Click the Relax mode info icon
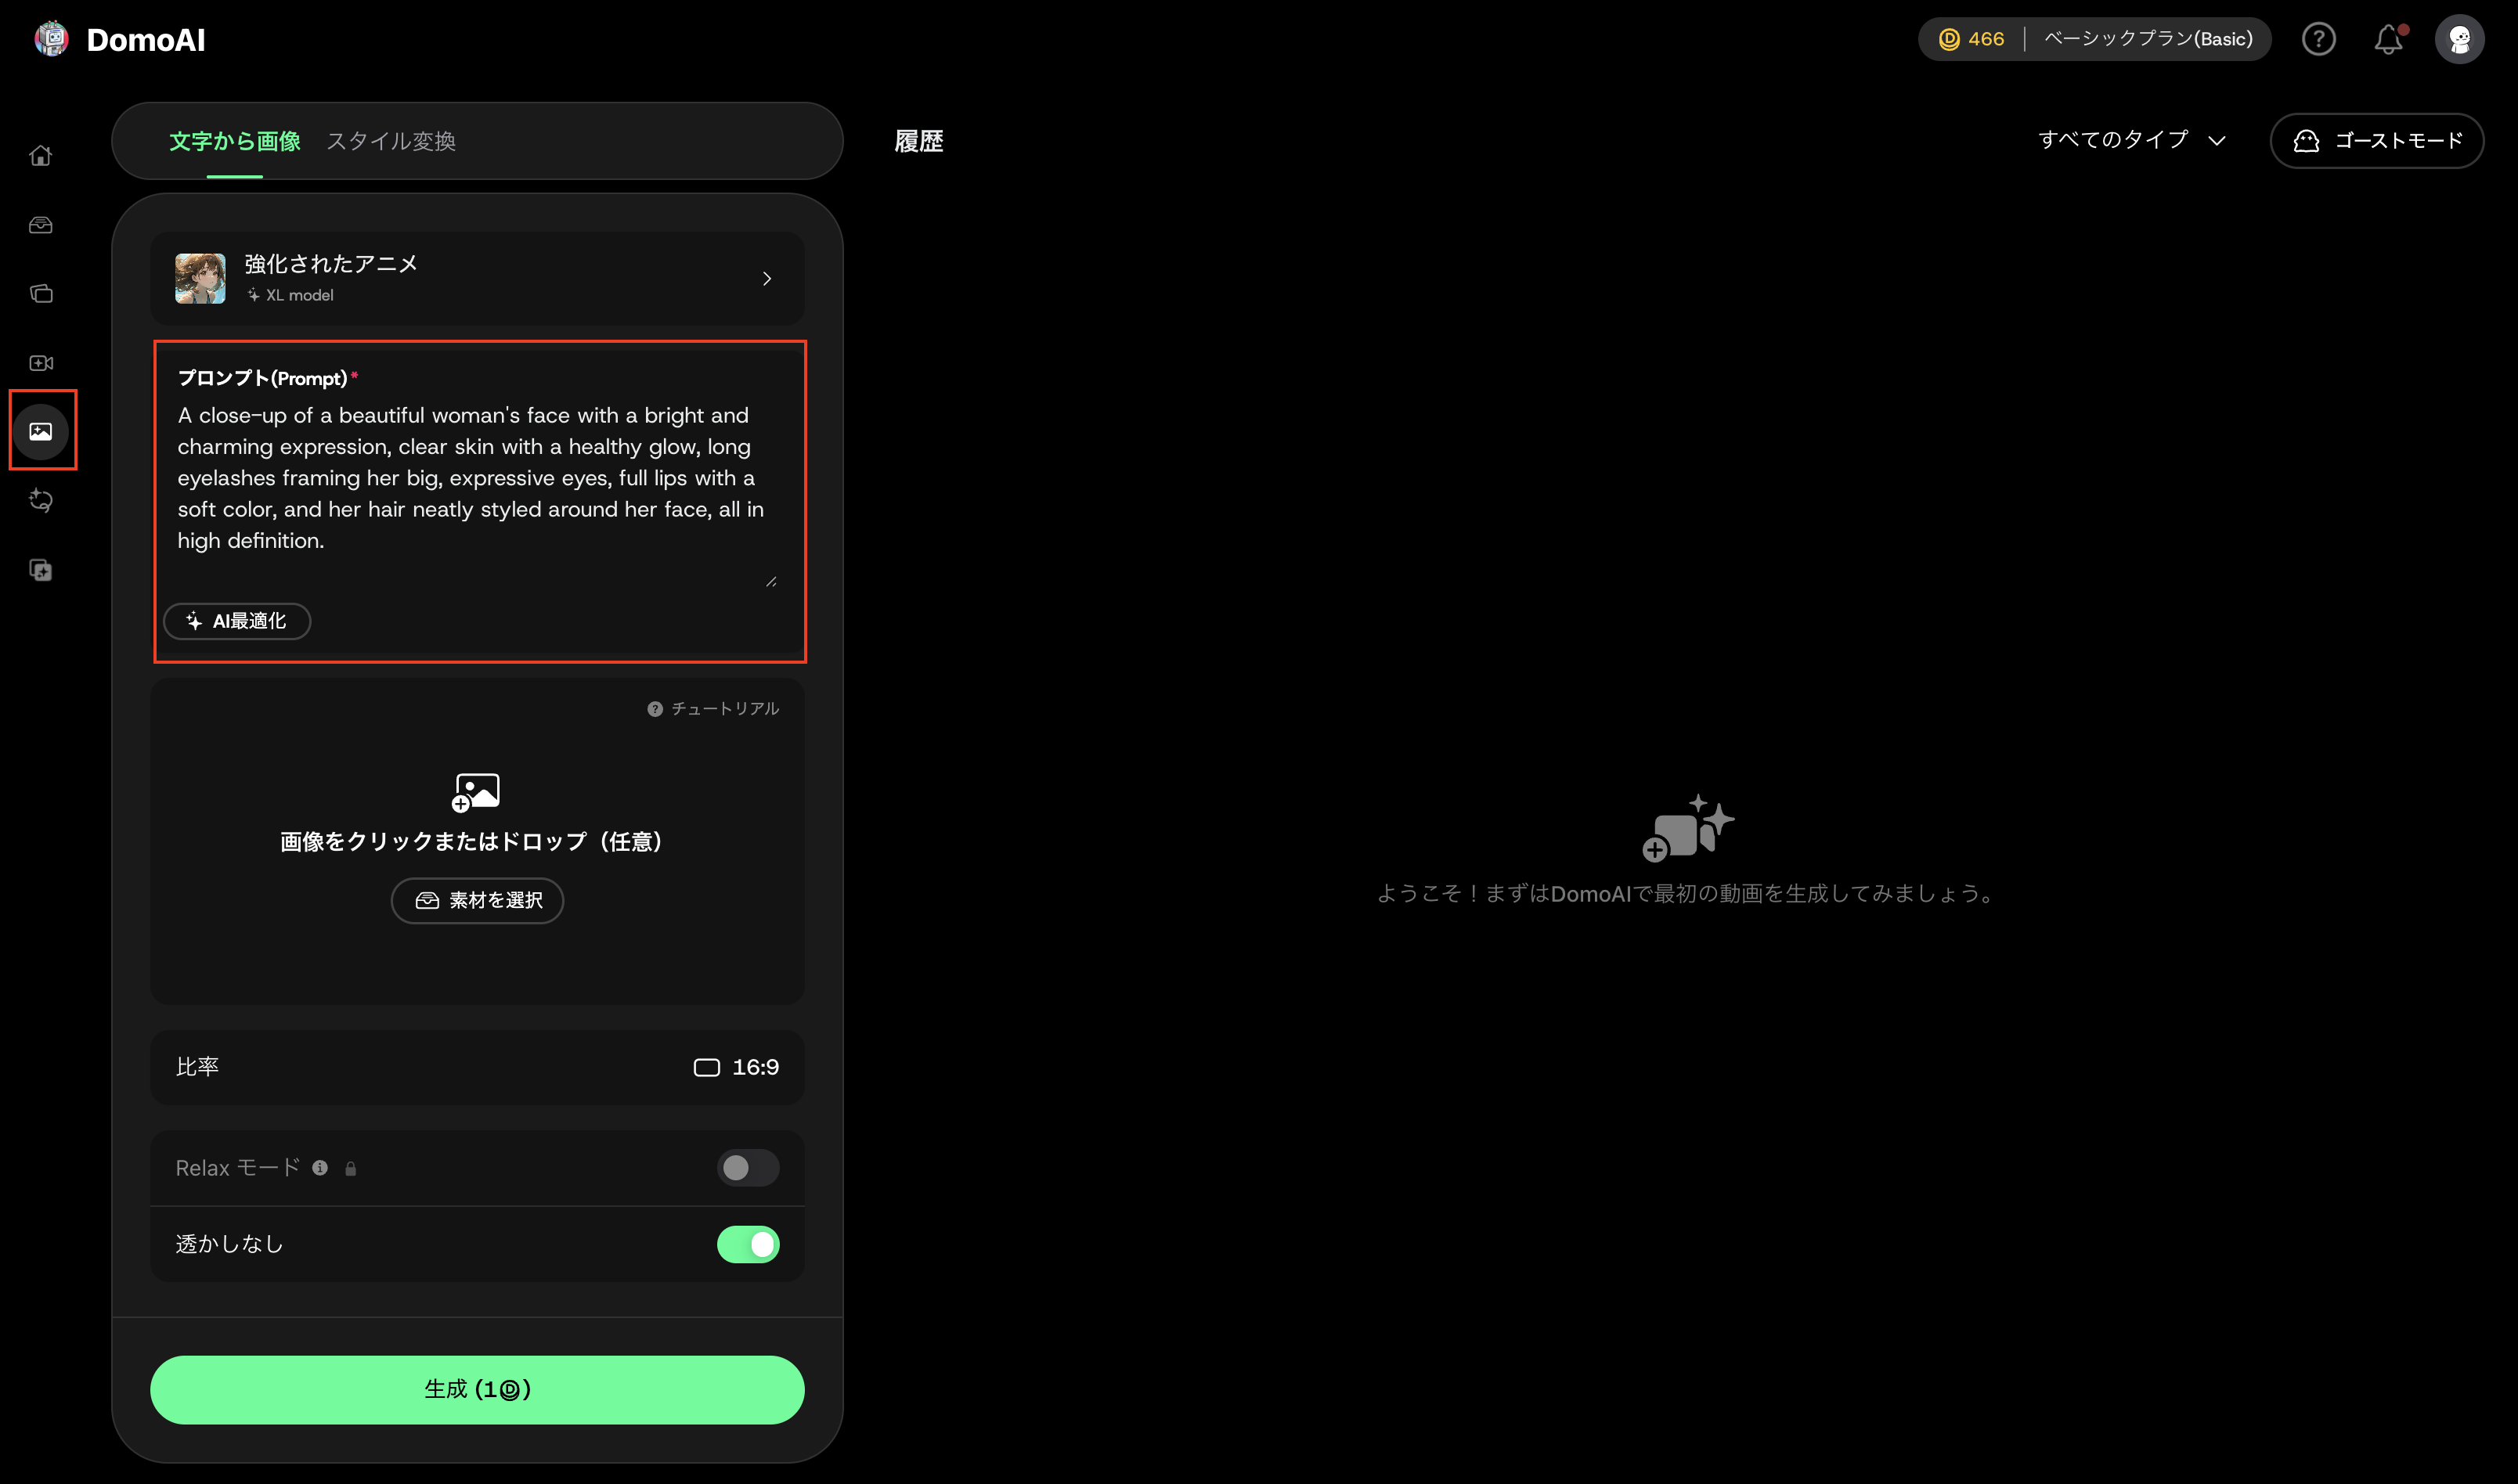This screenshot has height=1484, width=2518. point(320,1167)
